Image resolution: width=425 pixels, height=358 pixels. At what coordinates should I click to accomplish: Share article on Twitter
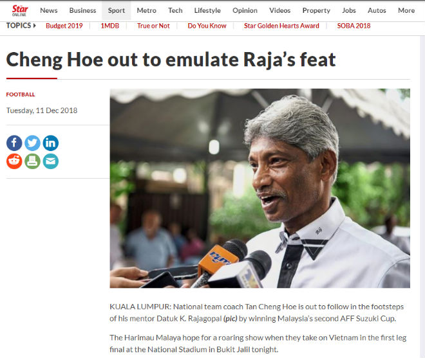(33, 143)
